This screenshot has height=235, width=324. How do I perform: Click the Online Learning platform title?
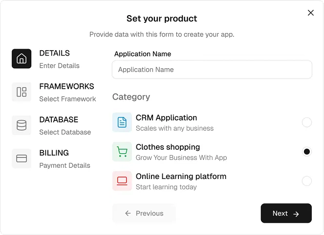(181, 176)
